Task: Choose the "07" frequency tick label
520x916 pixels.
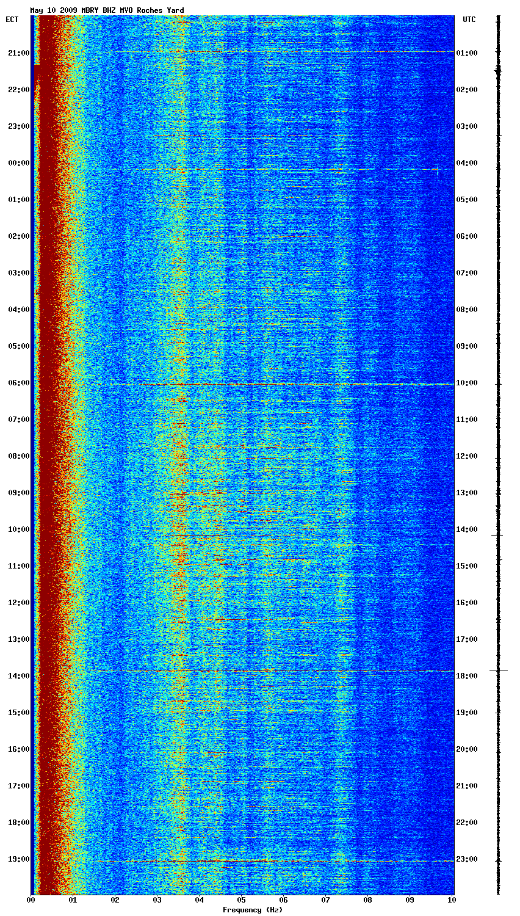Action: (x=326, y=900)
